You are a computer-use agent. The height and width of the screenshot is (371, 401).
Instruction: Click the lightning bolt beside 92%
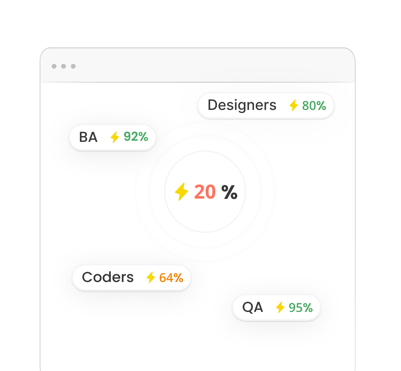[115, 137]
